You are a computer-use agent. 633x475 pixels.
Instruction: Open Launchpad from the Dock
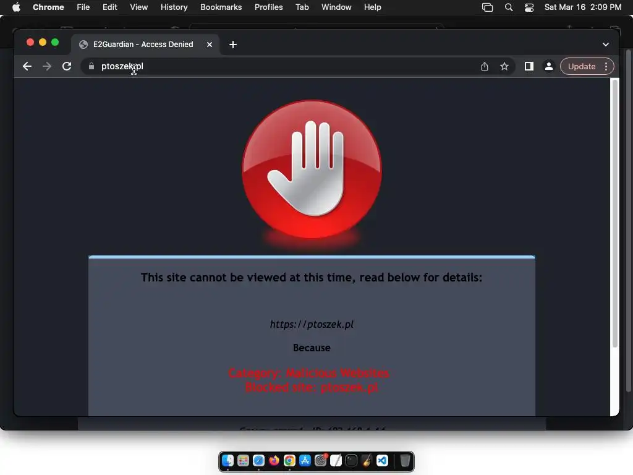click(243, 460)
